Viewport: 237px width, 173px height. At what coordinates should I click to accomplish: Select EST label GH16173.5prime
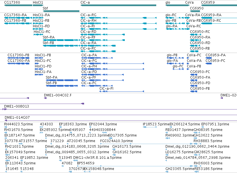pos(127,146)
